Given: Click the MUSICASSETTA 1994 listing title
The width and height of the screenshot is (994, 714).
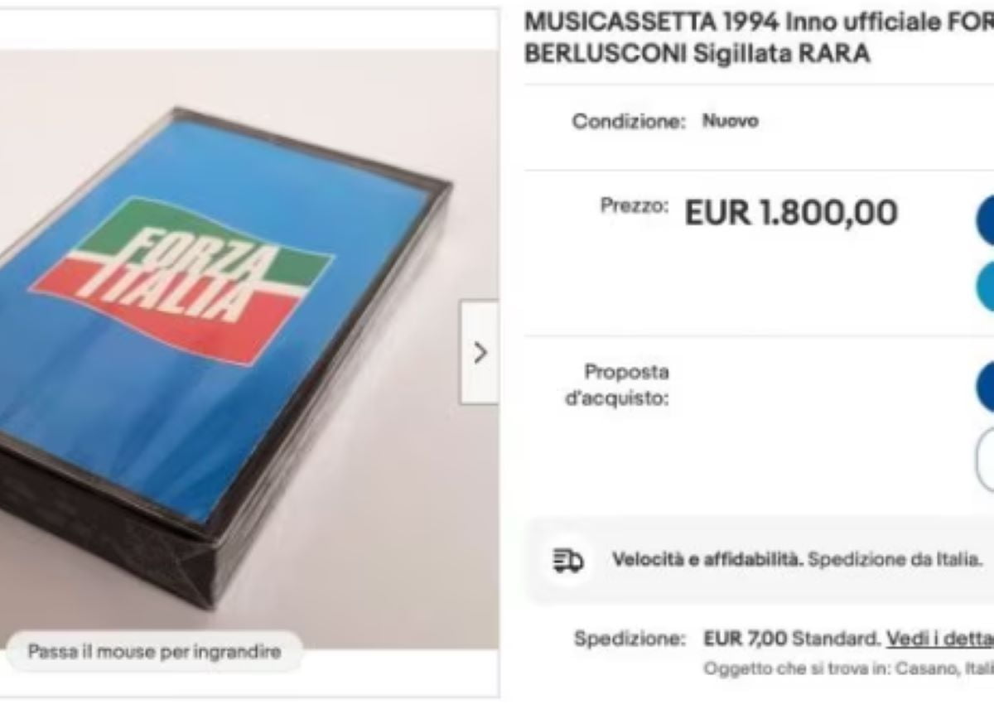Looking at the screenshot, I should pos(760,38).
